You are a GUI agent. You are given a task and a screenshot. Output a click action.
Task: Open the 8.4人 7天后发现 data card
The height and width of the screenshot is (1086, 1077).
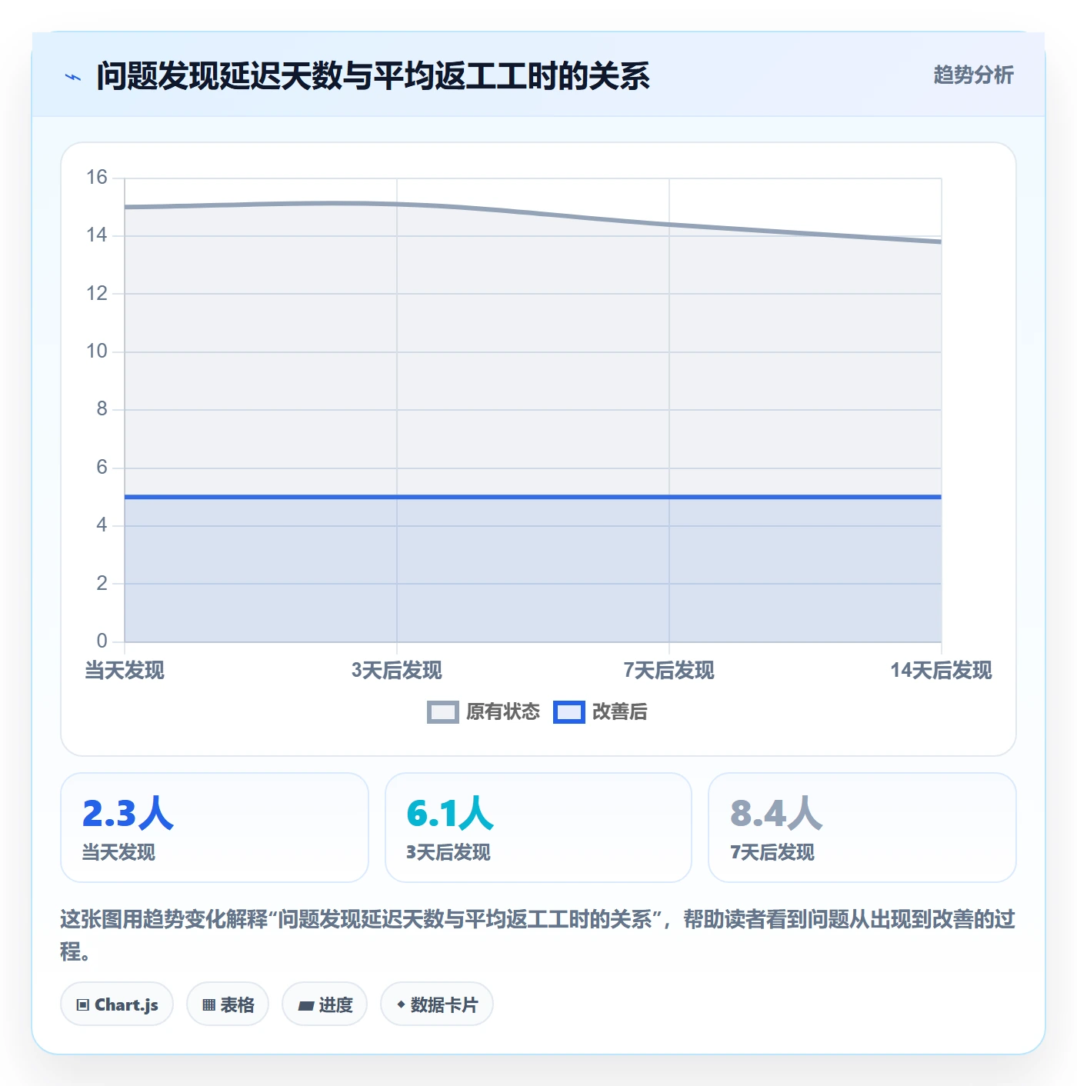(x=862, y=828)
